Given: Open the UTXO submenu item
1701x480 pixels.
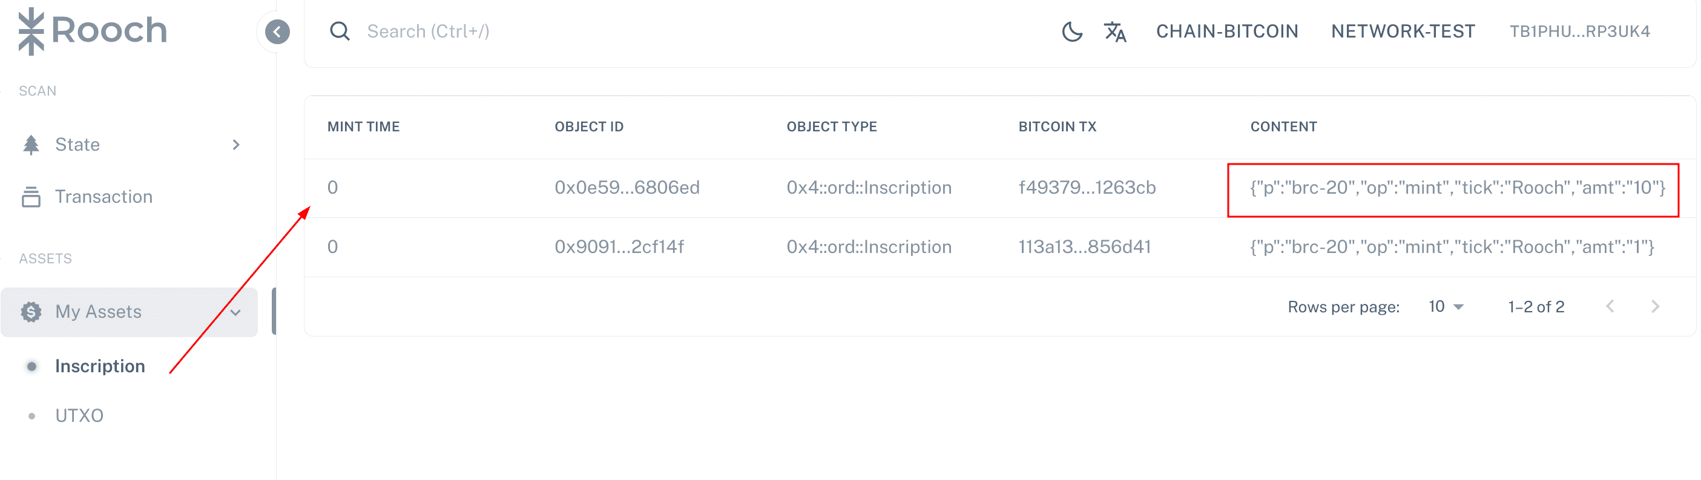Looking at the screenshot, I should coord(79,416).
